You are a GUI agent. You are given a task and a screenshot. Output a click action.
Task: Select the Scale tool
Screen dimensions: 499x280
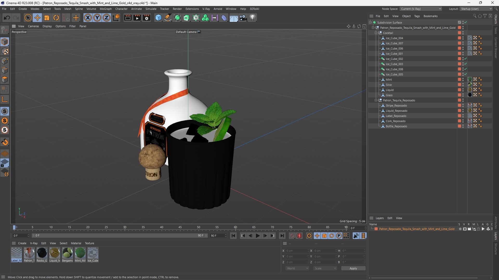tap(47, 18)
